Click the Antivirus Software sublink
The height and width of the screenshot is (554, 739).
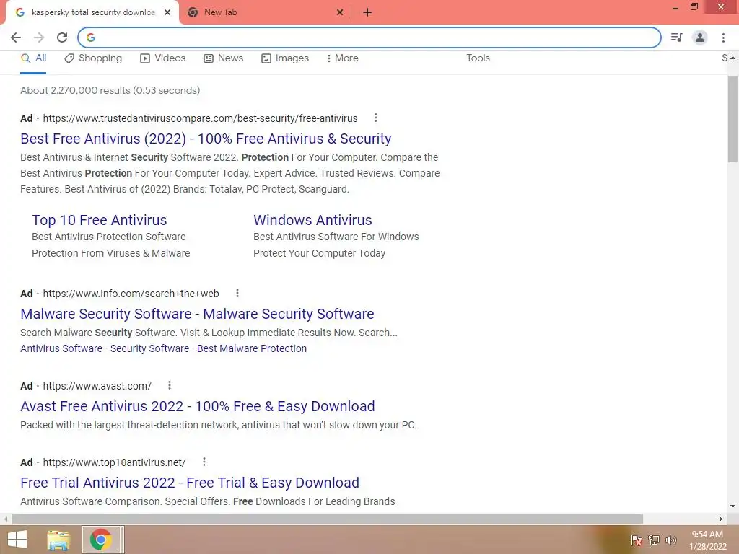(x=61, y=348)
